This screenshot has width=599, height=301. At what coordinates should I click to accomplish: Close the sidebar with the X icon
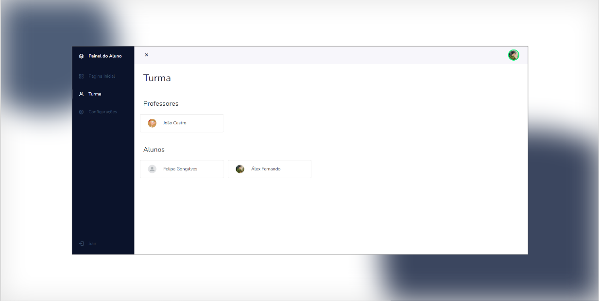(x=147, y=55)
